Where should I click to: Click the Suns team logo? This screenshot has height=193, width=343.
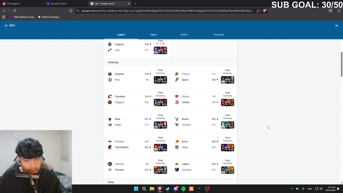[177, 142]
